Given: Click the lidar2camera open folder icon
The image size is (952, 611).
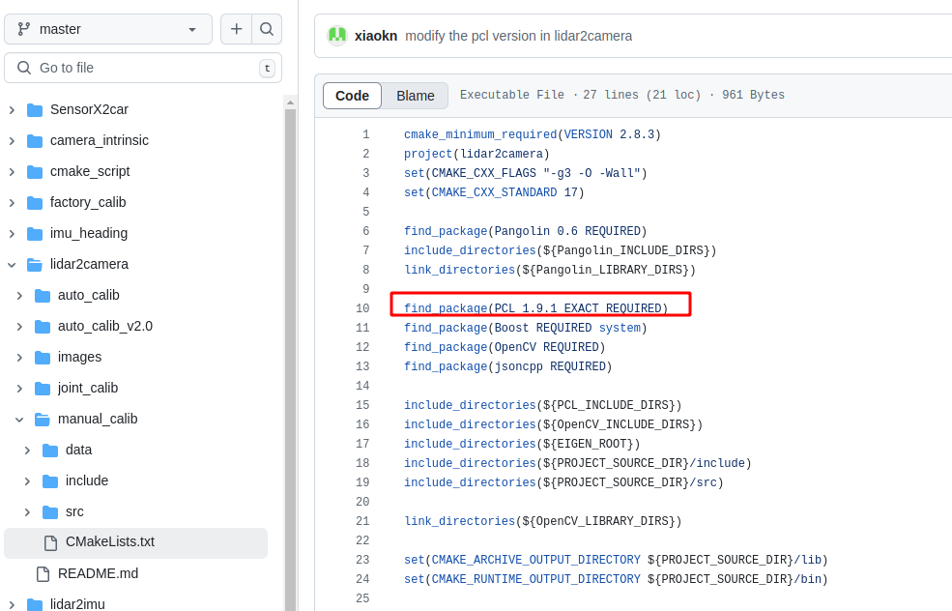Looking at the screenshot, I should coord(35,265).
